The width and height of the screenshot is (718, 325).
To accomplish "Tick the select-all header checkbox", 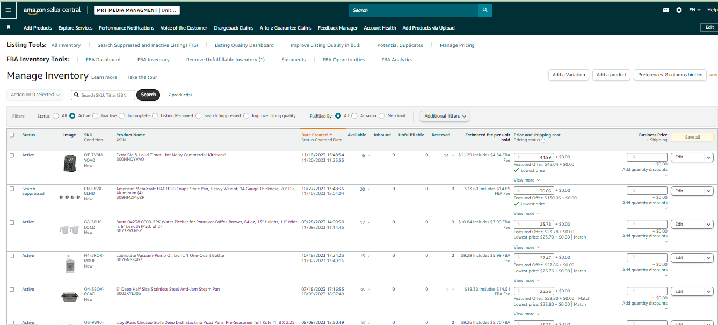I will pos(12,135).
